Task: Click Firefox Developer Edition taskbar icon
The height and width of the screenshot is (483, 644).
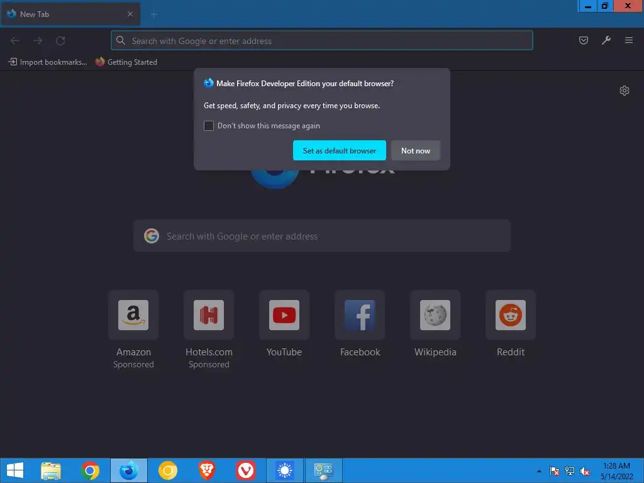Action: click(x=128, y=470)
